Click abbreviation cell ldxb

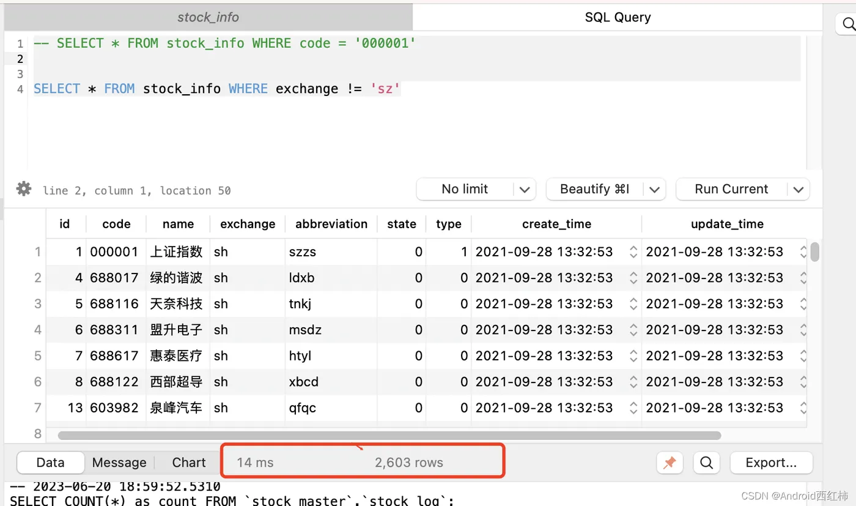[x=331, y=278]
